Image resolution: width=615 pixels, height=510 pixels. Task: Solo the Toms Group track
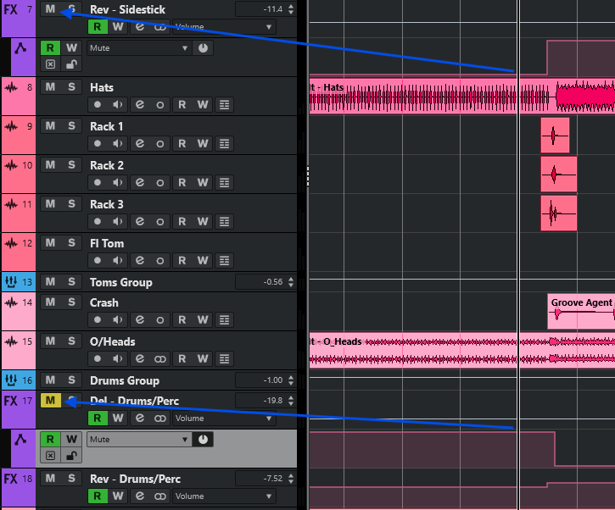pos(71,281)
